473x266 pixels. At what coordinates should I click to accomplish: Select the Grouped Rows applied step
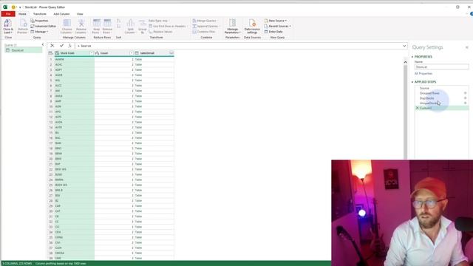[429, 93]
